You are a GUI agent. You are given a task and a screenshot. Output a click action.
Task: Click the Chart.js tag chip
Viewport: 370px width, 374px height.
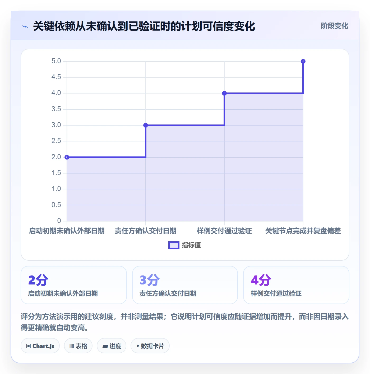pos(40,346)
